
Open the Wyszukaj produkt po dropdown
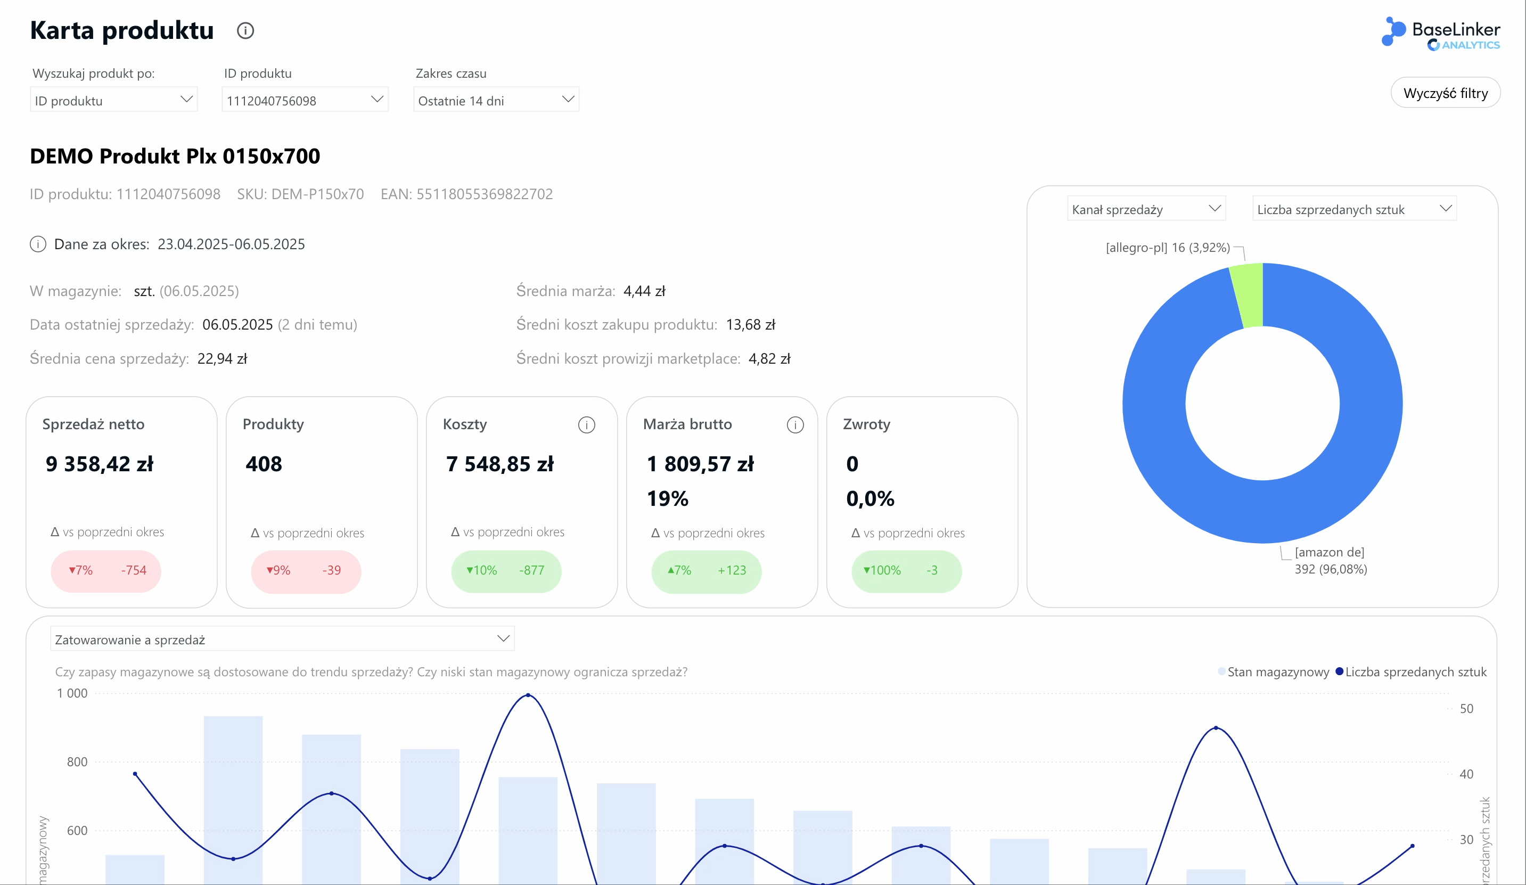point(114,100)
